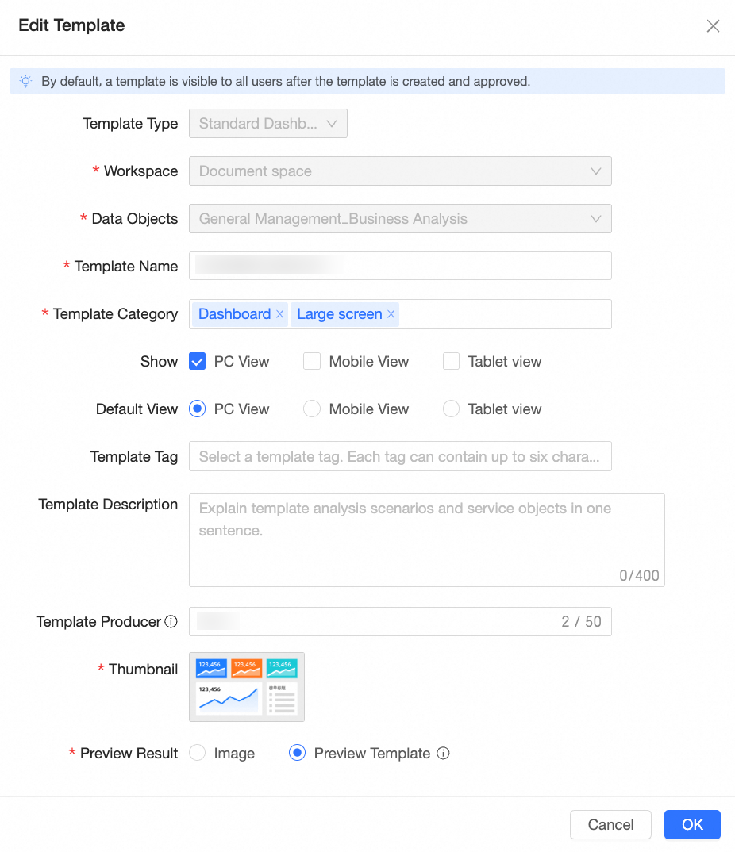Choose Image as preview result
The width and height of the screenshot is (735, 852).
pos(198,754)
